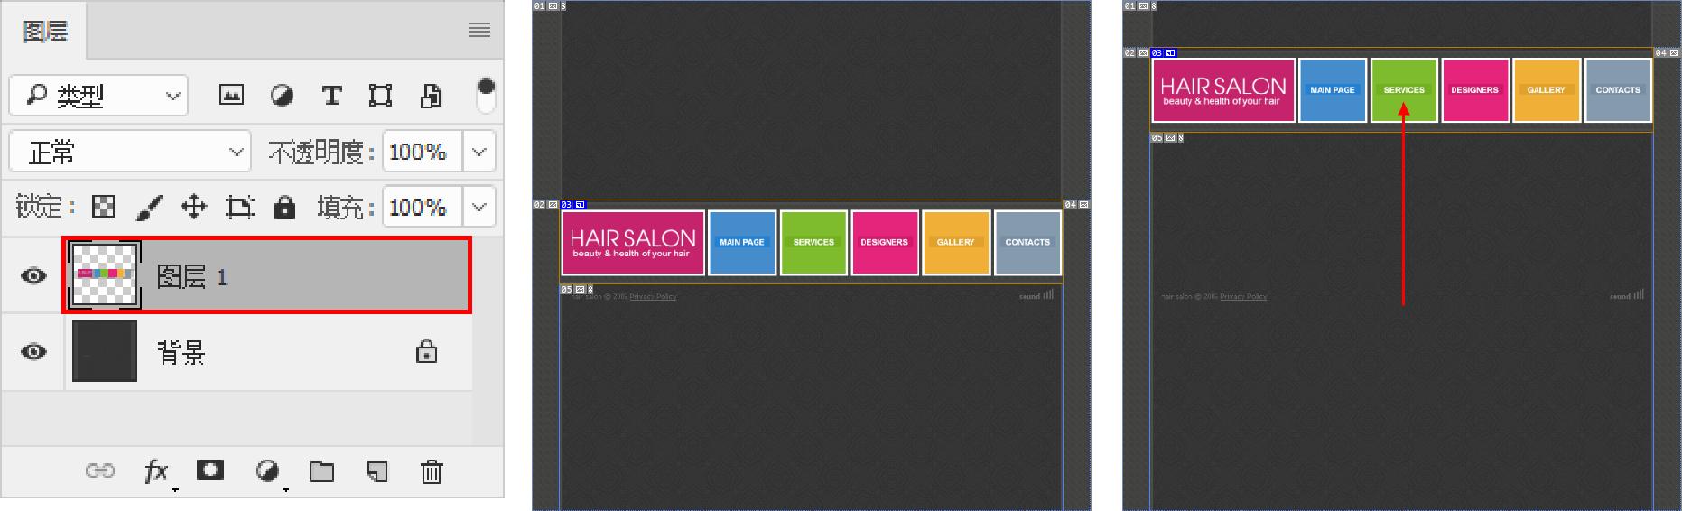Click SERVICES button in middle canvas

[813, 242]
